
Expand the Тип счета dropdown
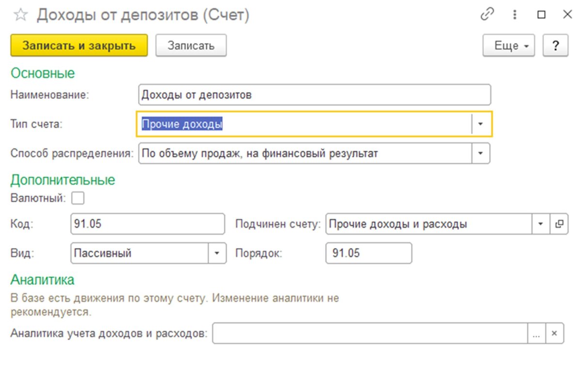(480, 124)
